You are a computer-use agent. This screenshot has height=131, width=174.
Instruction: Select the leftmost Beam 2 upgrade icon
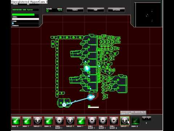(x=16, y=121)
